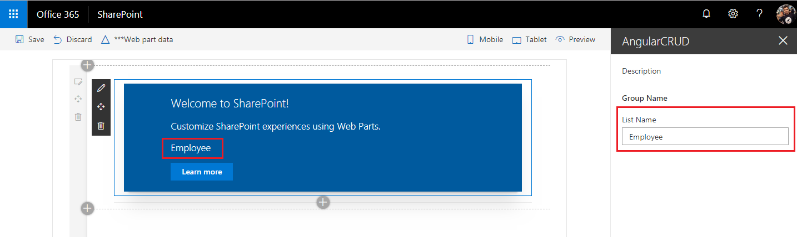
Task: Delete the section using the gray trash icon
Action: coord(78,117)
